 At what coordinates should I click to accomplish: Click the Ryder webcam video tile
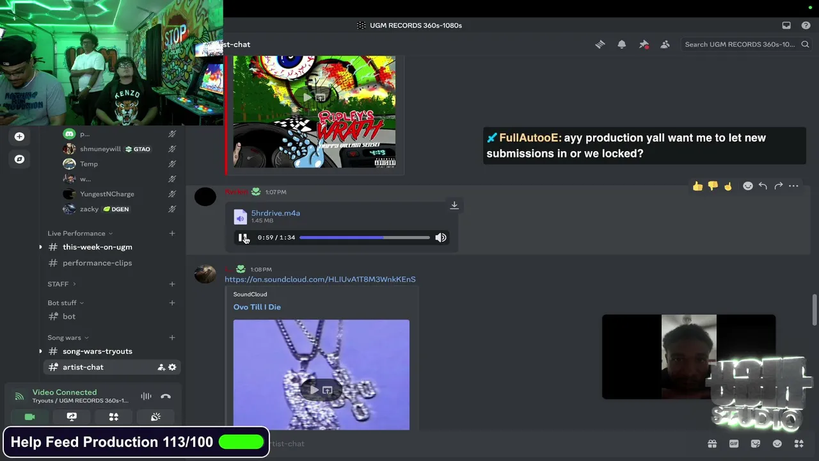688,357
